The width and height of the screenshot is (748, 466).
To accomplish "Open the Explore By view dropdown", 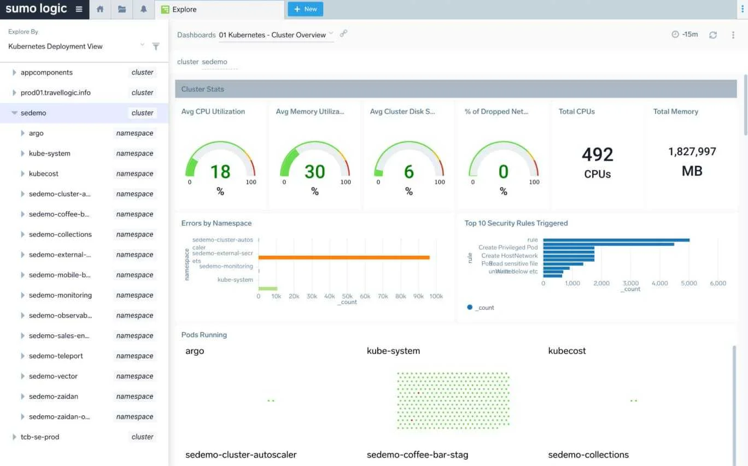I will 77,46.
